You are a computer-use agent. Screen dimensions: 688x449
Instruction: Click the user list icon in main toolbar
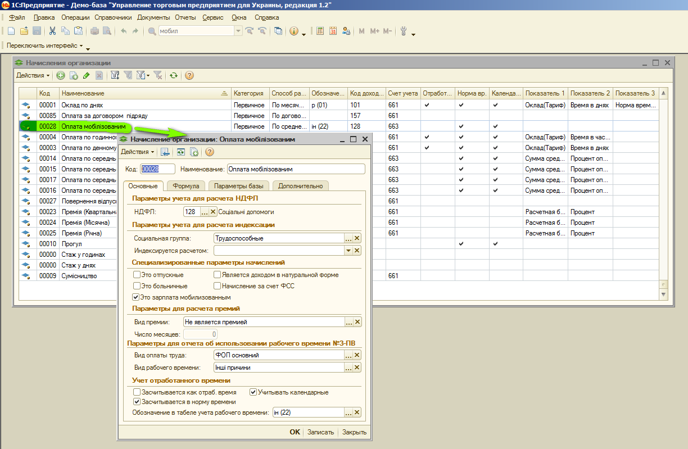coord(346,31)
